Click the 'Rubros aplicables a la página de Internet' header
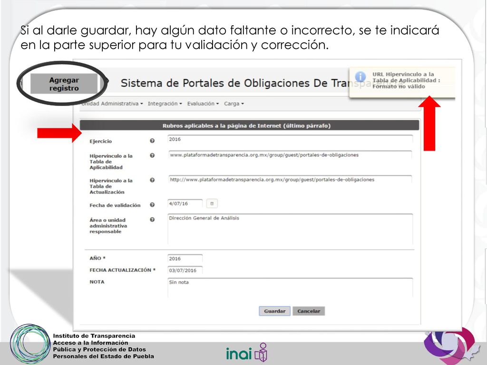The height and width of the screenshot is (365, 487). (249, 125)
